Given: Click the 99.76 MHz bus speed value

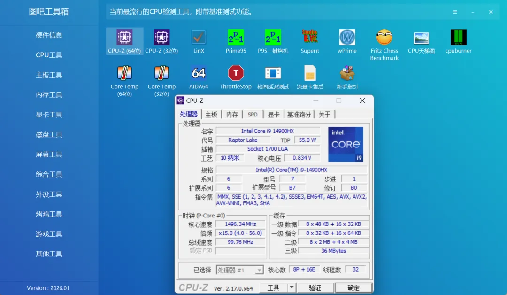Looking at the screenshot, I should tap(240, 242).
